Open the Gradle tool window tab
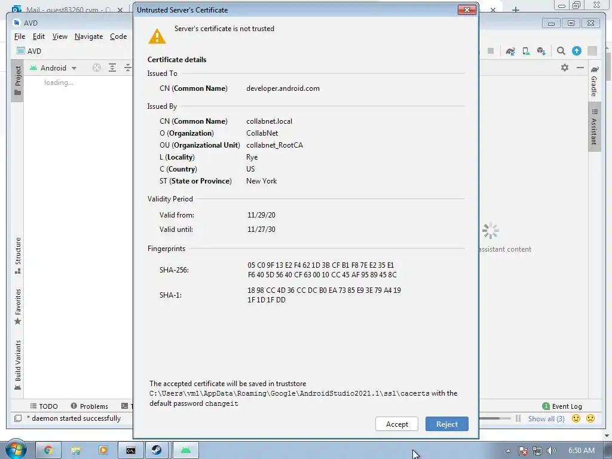612x459 pixels. point(594,81)
